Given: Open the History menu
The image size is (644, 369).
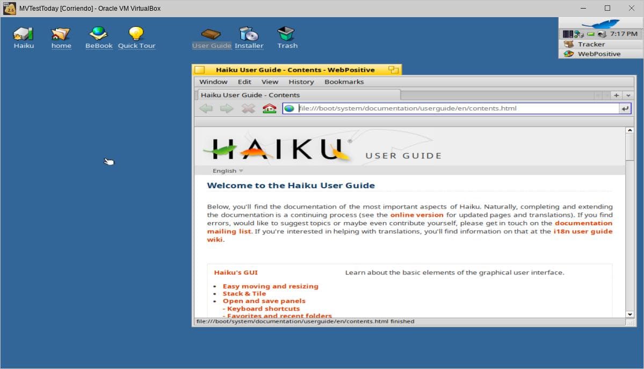Looking at the screenshot, I should point(301,82).
